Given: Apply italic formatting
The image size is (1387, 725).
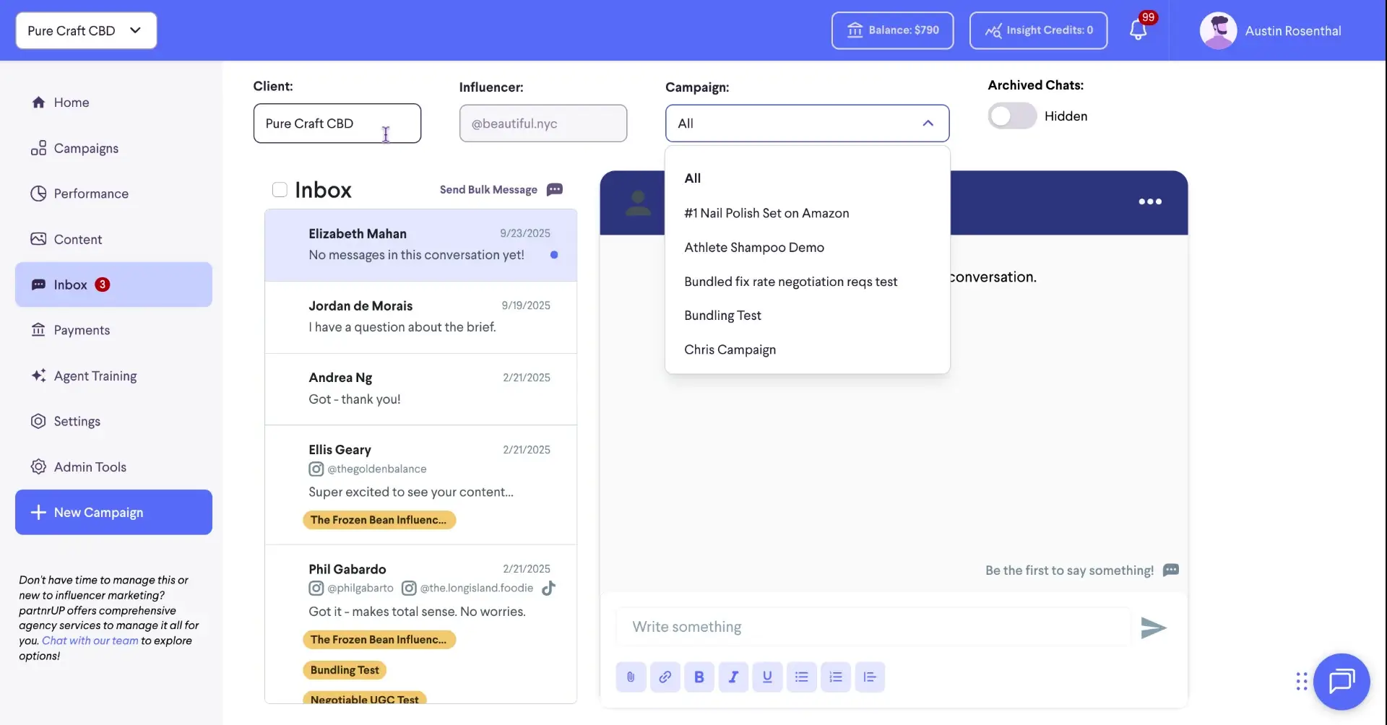Looking at the screenshot, I should [733, 677].
